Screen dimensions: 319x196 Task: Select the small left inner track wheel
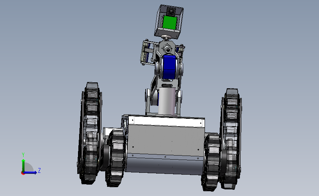(116, 158)
